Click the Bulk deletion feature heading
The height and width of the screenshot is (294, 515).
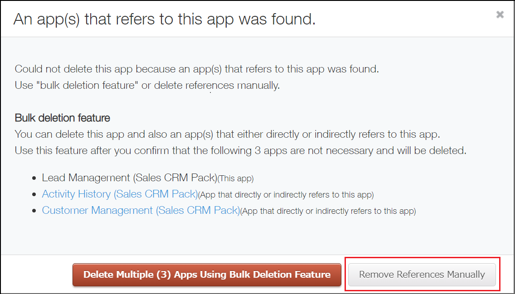coord(62,118)
